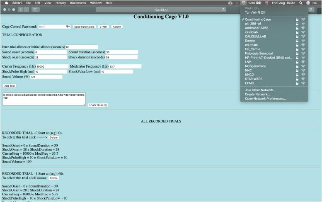
Task: Turn Wi-Fi Off from the menu
Action: pyautogui.click(x=255, y=12)
